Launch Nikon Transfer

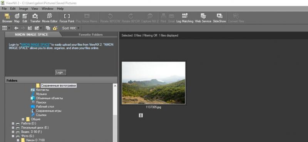(x=35, y=18)
